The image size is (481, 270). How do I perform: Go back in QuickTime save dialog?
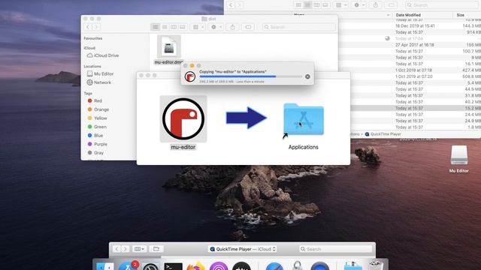[x=116, y=249]
